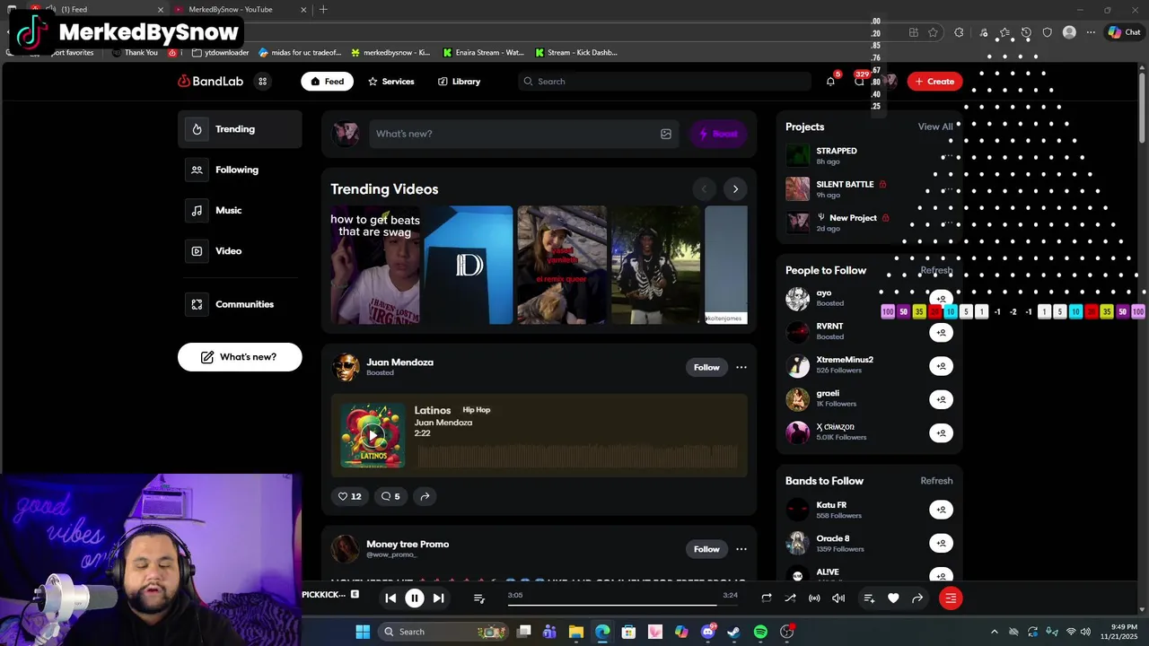This screenshot has height=646, width=1149.
Task: Play the Latinos track cover
Action: point(373,435)
